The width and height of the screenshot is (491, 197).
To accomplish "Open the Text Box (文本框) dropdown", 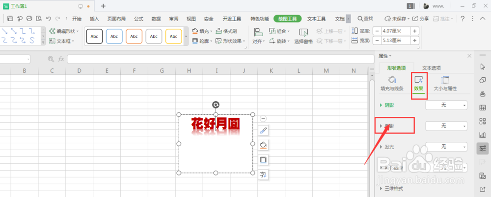I will pos(62,41).
